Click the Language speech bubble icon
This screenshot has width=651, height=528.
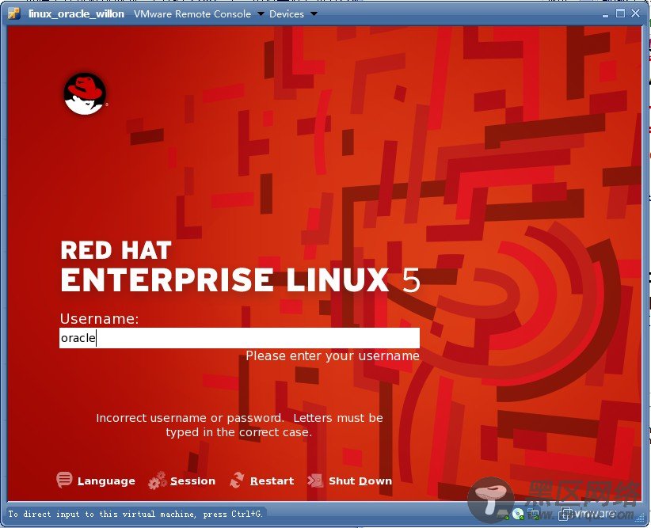click(x=64, y=480)
